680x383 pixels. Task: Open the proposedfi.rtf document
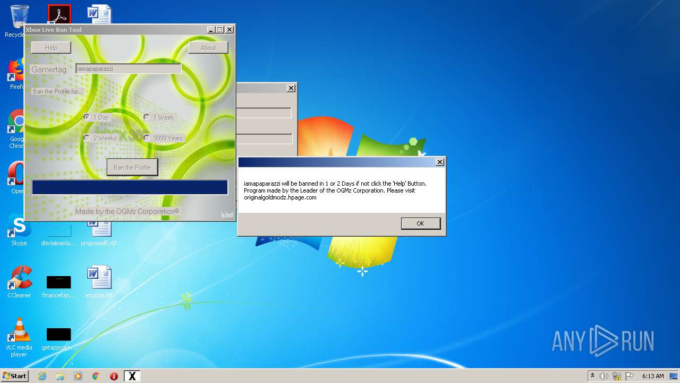click(99, 234)
